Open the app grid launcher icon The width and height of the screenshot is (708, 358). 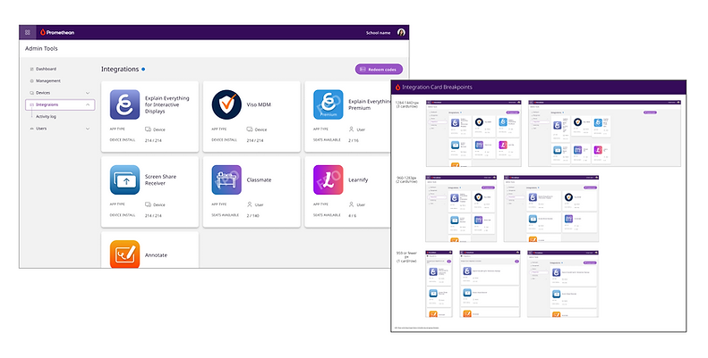[28, 32]
